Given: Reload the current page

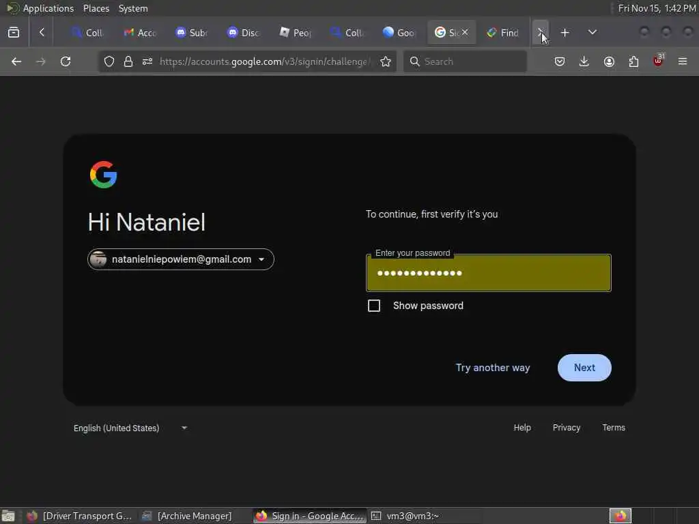Looking at the screenshot, I should point(66,61).
